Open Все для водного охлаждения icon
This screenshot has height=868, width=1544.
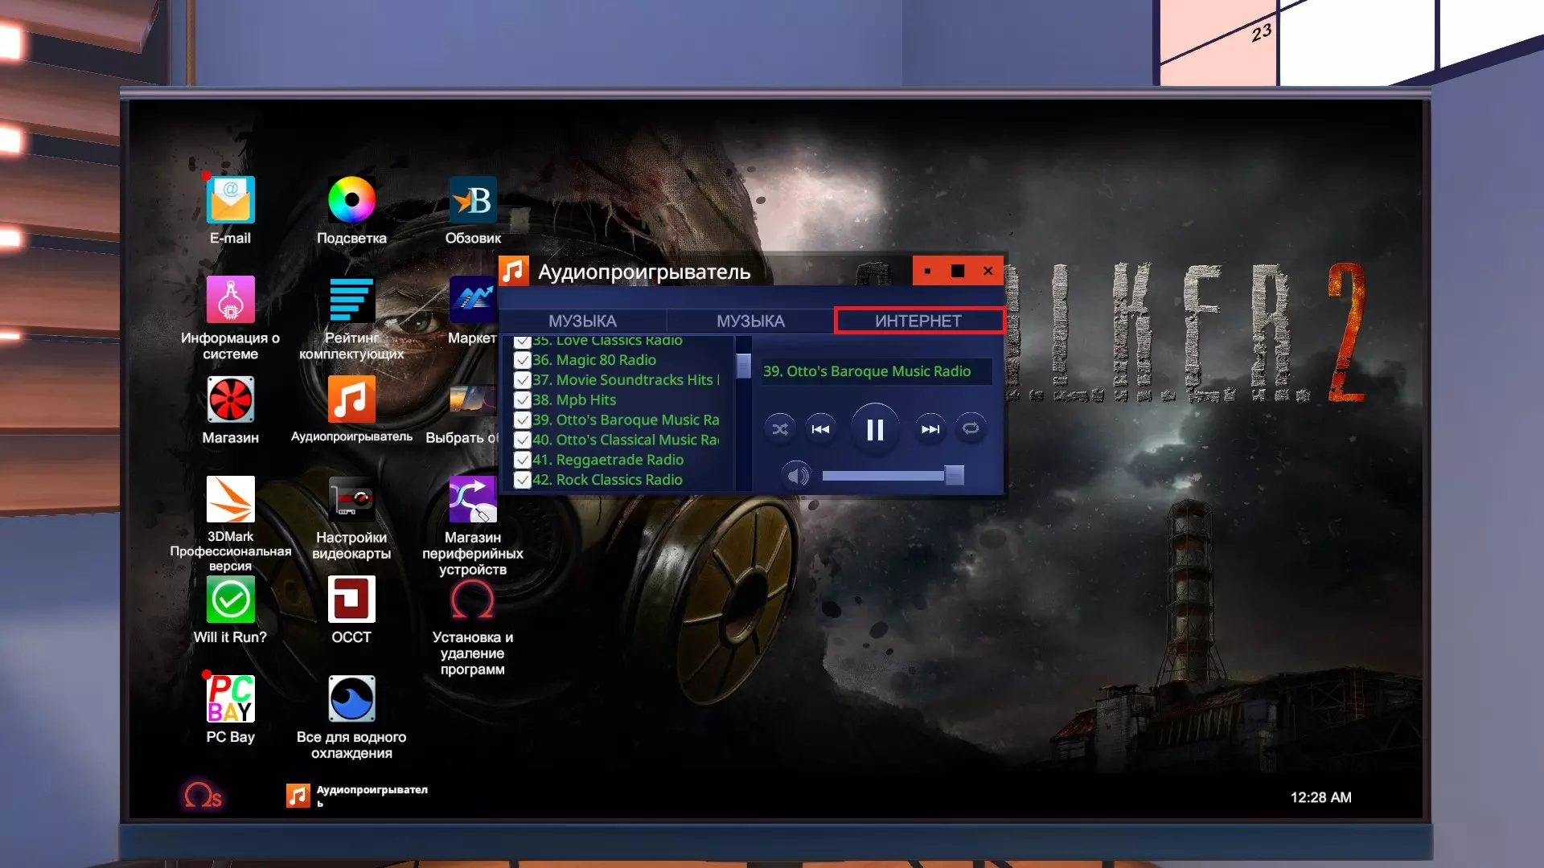tap(351, 700)
